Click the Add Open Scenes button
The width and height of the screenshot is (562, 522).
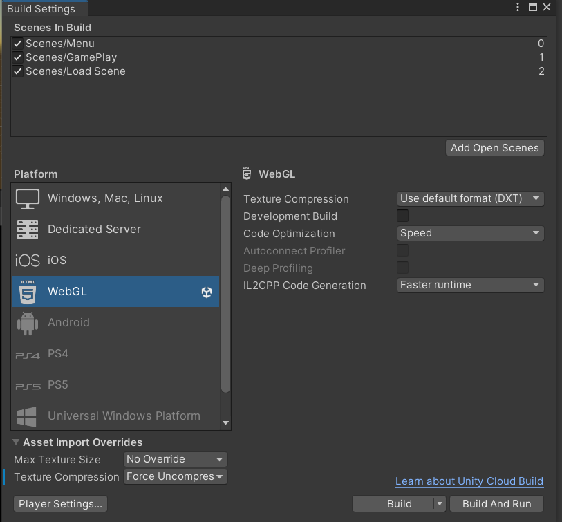(x=495, y=148)
